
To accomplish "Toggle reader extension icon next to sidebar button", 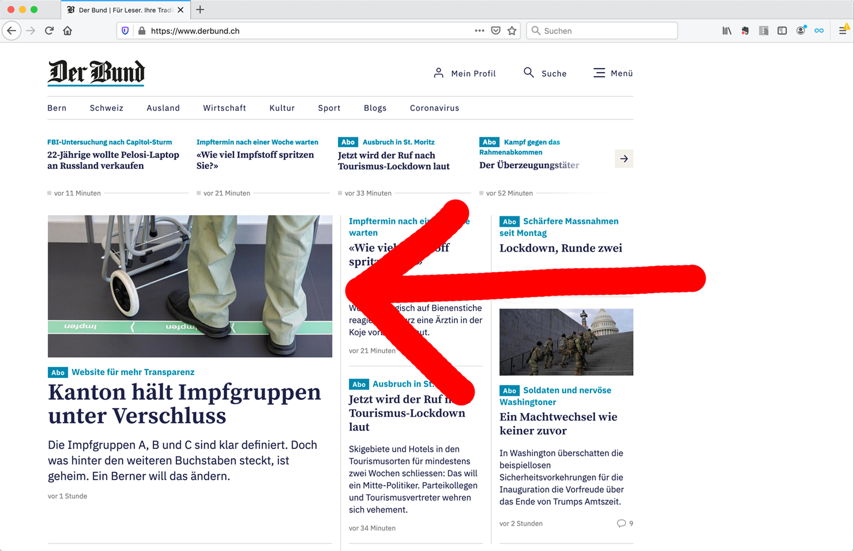I will click(x=763, y=31).
